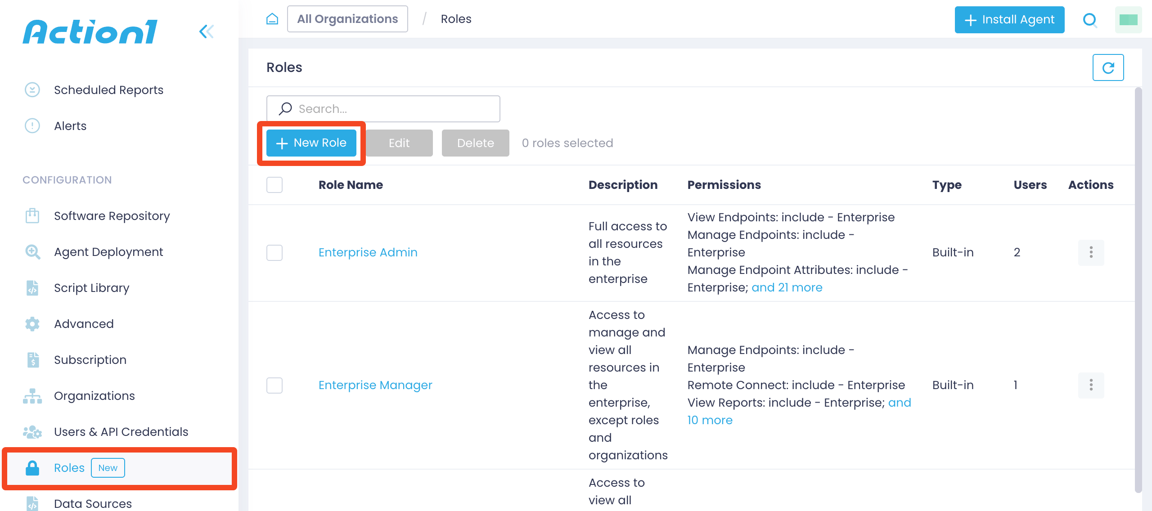
Task: Click the Data Sources file icon
Action: coord(32,503)
